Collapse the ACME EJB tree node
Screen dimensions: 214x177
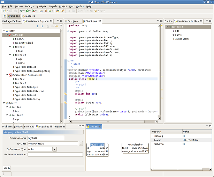[7, 35]
